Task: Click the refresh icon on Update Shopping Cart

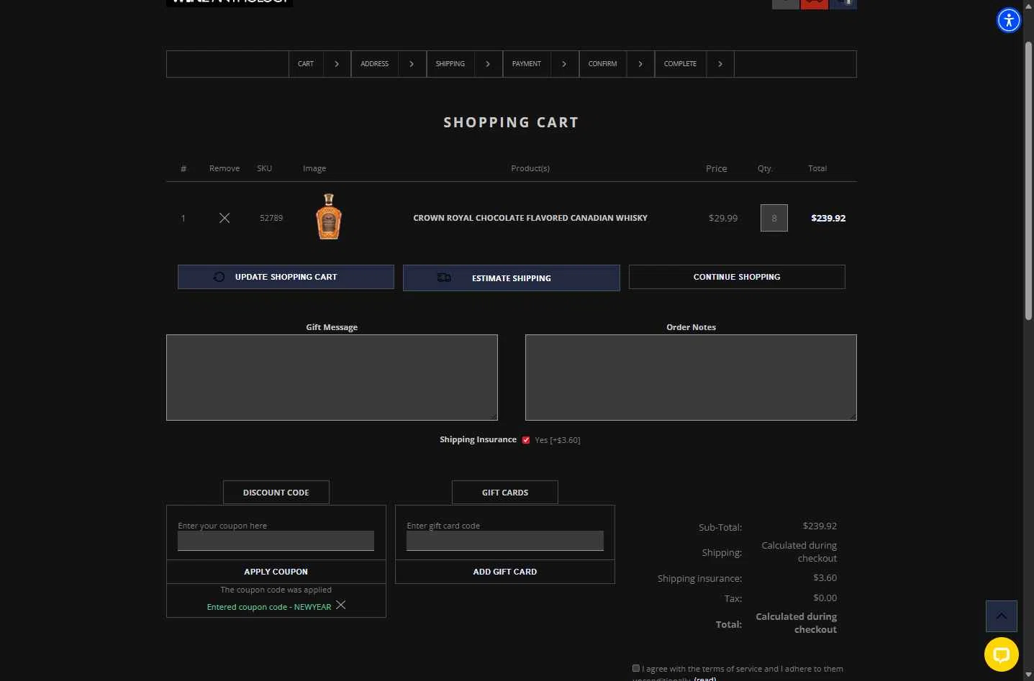Action: pos(219,277)
